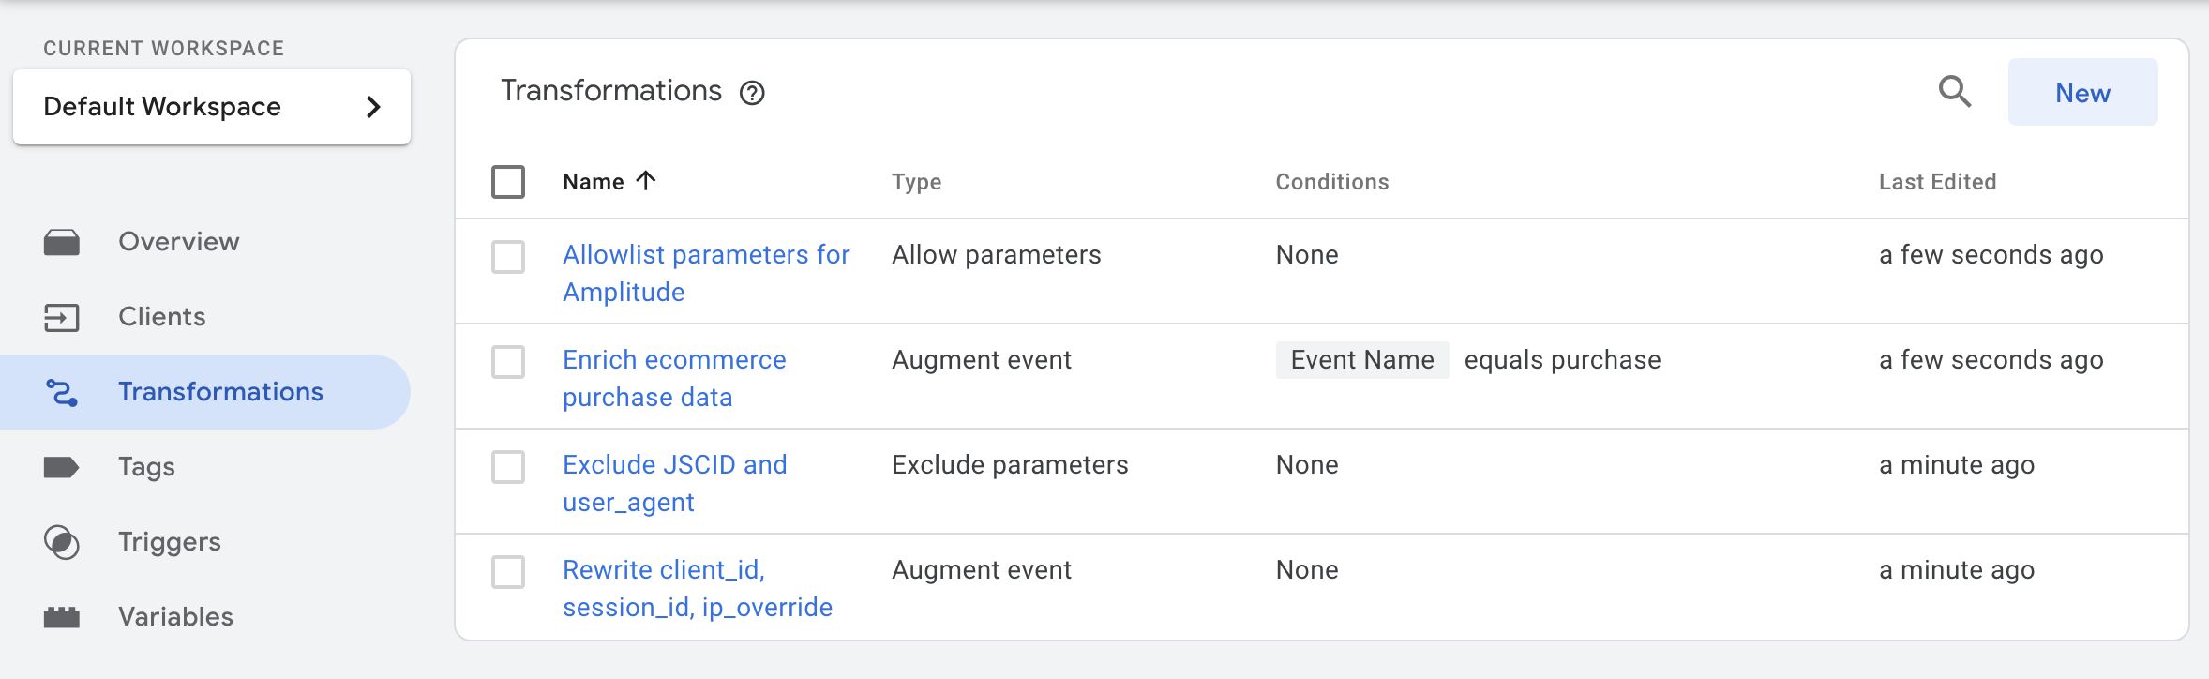Click the Overview sidebar icon

62,242
